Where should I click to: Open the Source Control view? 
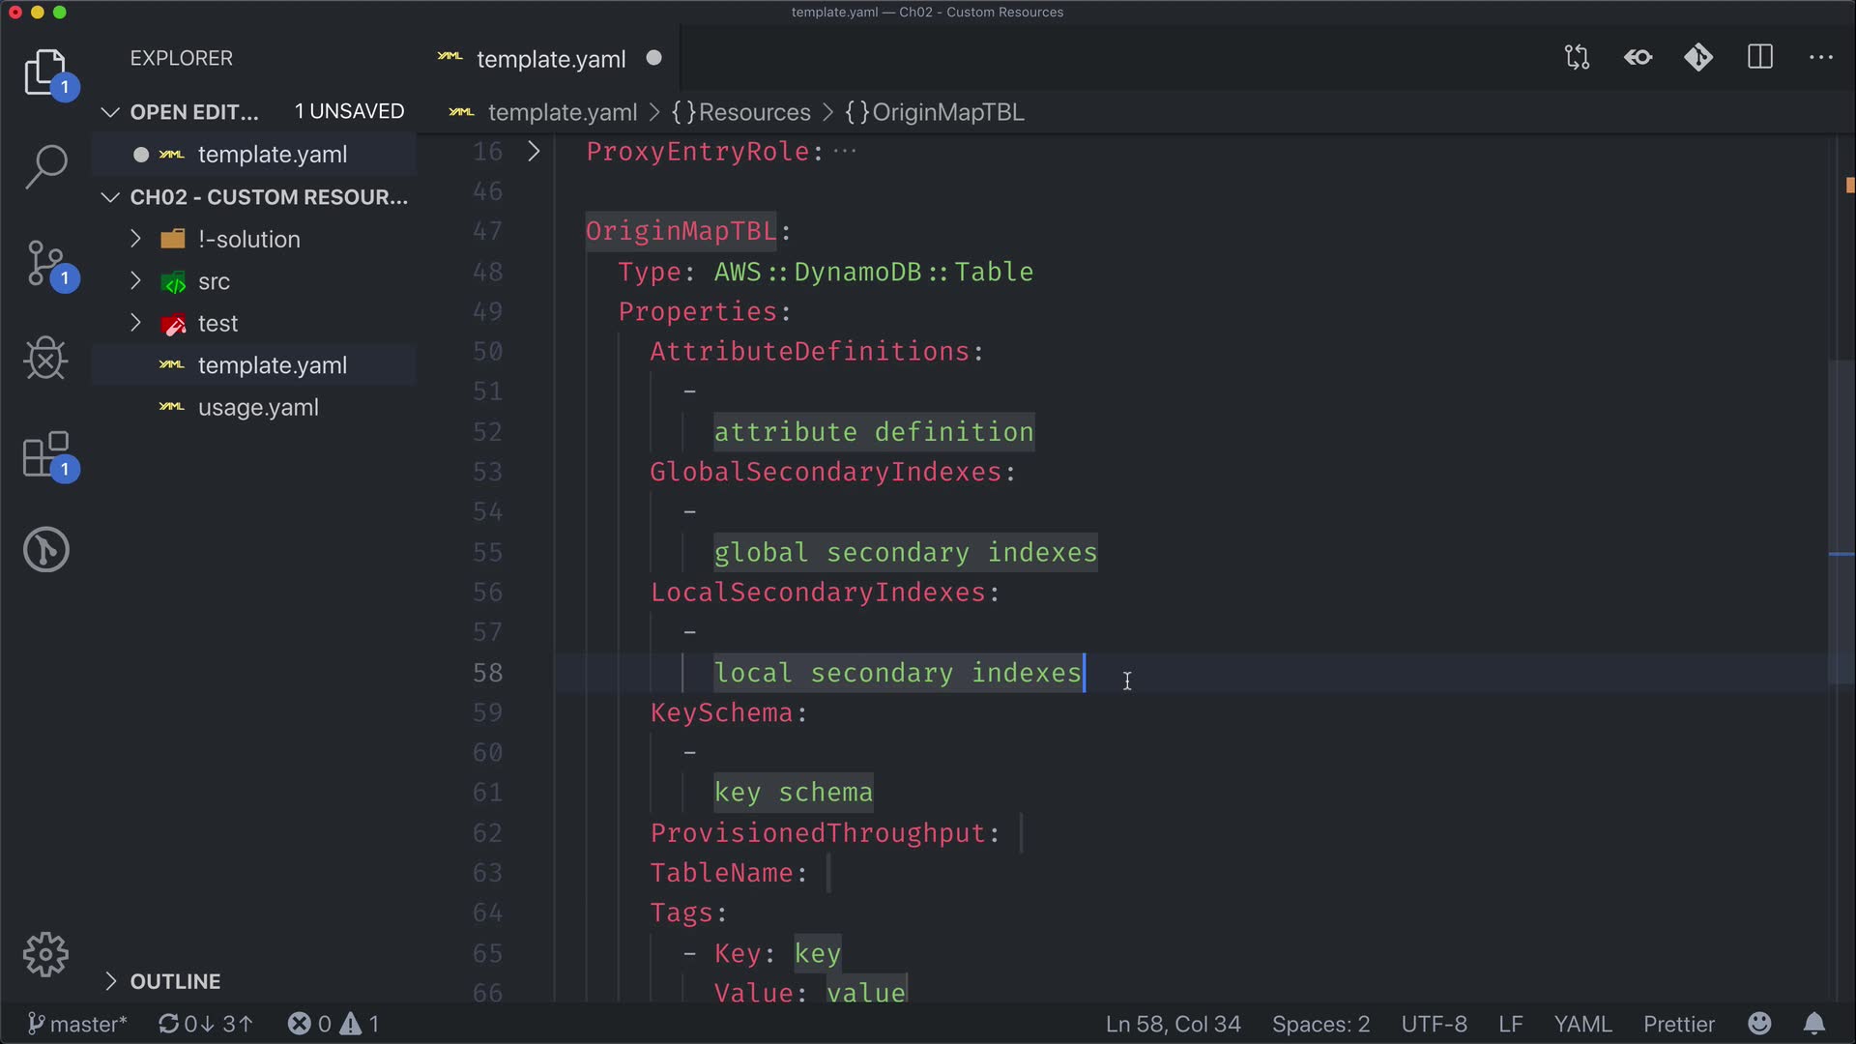(45, 263)
